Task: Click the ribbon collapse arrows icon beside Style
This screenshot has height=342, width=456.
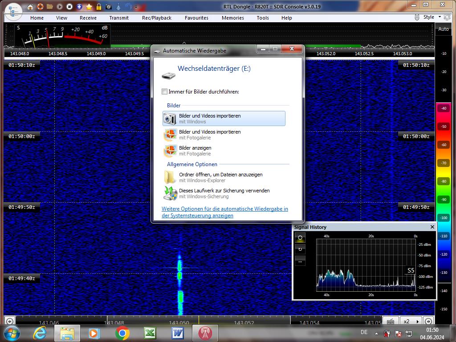Action: coord(417,17)
